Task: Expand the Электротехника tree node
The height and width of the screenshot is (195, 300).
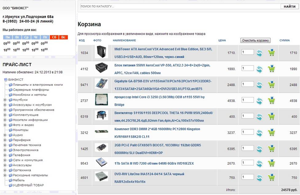Action: tap(5, 150)
